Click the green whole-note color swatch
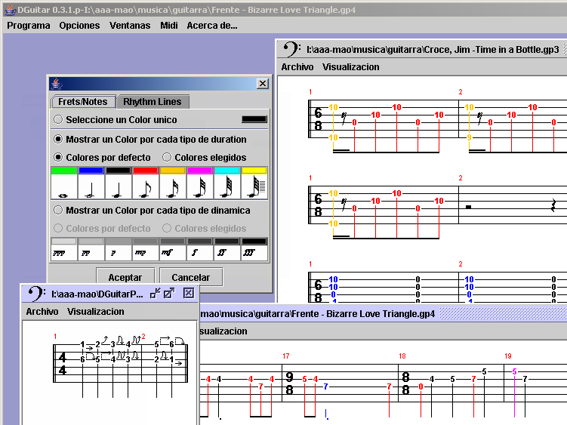This screenshot has width=567, height=425. click(x=64, y=171)
